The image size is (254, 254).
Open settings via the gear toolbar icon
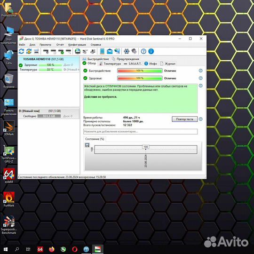[x=127, y=51]
